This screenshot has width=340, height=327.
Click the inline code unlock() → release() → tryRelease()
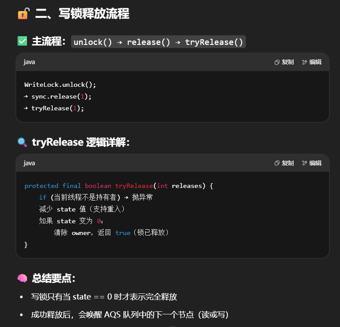point(158,42)
